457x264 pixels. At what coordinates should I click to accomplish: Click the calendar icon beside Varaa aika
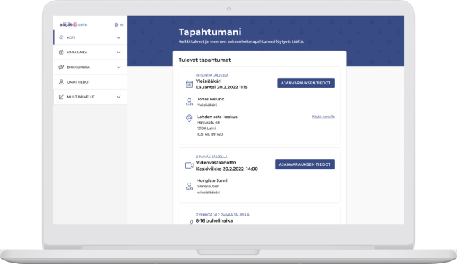coord(61,52)
